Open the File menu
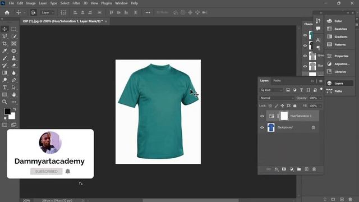Image resolution: width=359 pixels, height=202 pixels. [x=11, y=3]
